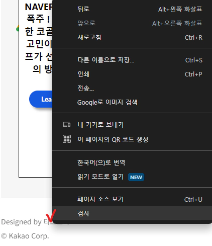Choose 인쇄 (Print) menu item
212x246 pixels.
point(132,74)
